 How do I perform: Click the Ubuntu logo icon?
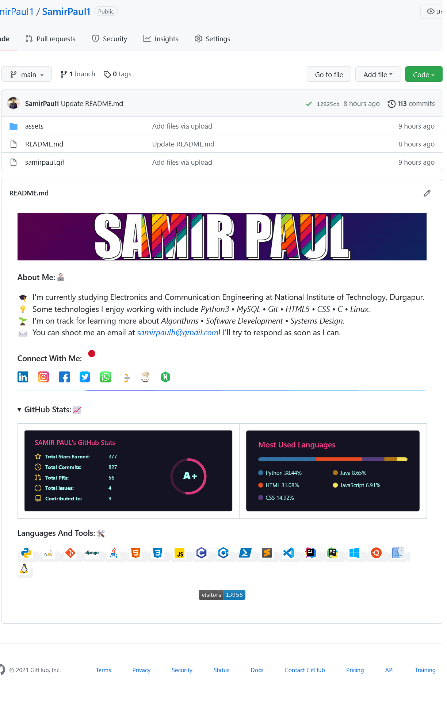(376, 553)
